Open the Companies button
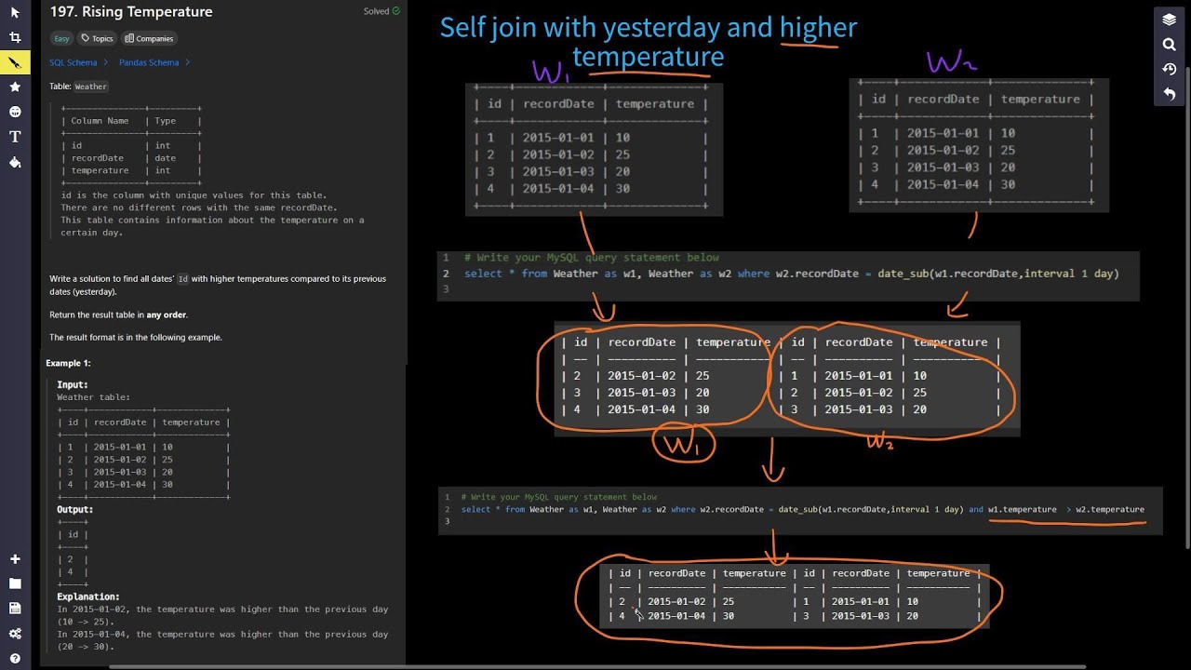The image size is (1191, 670). tap(149, 38)
